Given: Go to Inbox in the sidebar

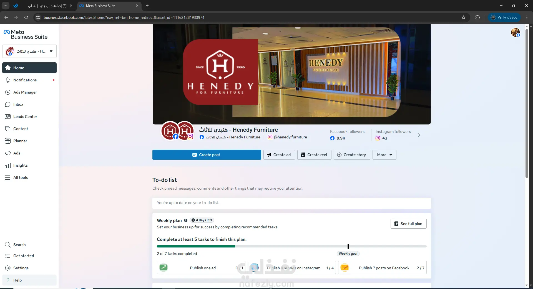Looking at the screenshot, I should click(x=29, y=104).
